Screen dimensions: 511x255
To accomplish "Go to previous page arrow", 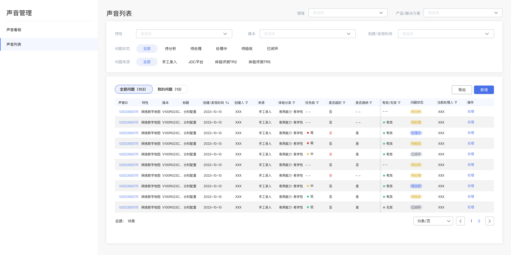I will [x=460, y=221].
